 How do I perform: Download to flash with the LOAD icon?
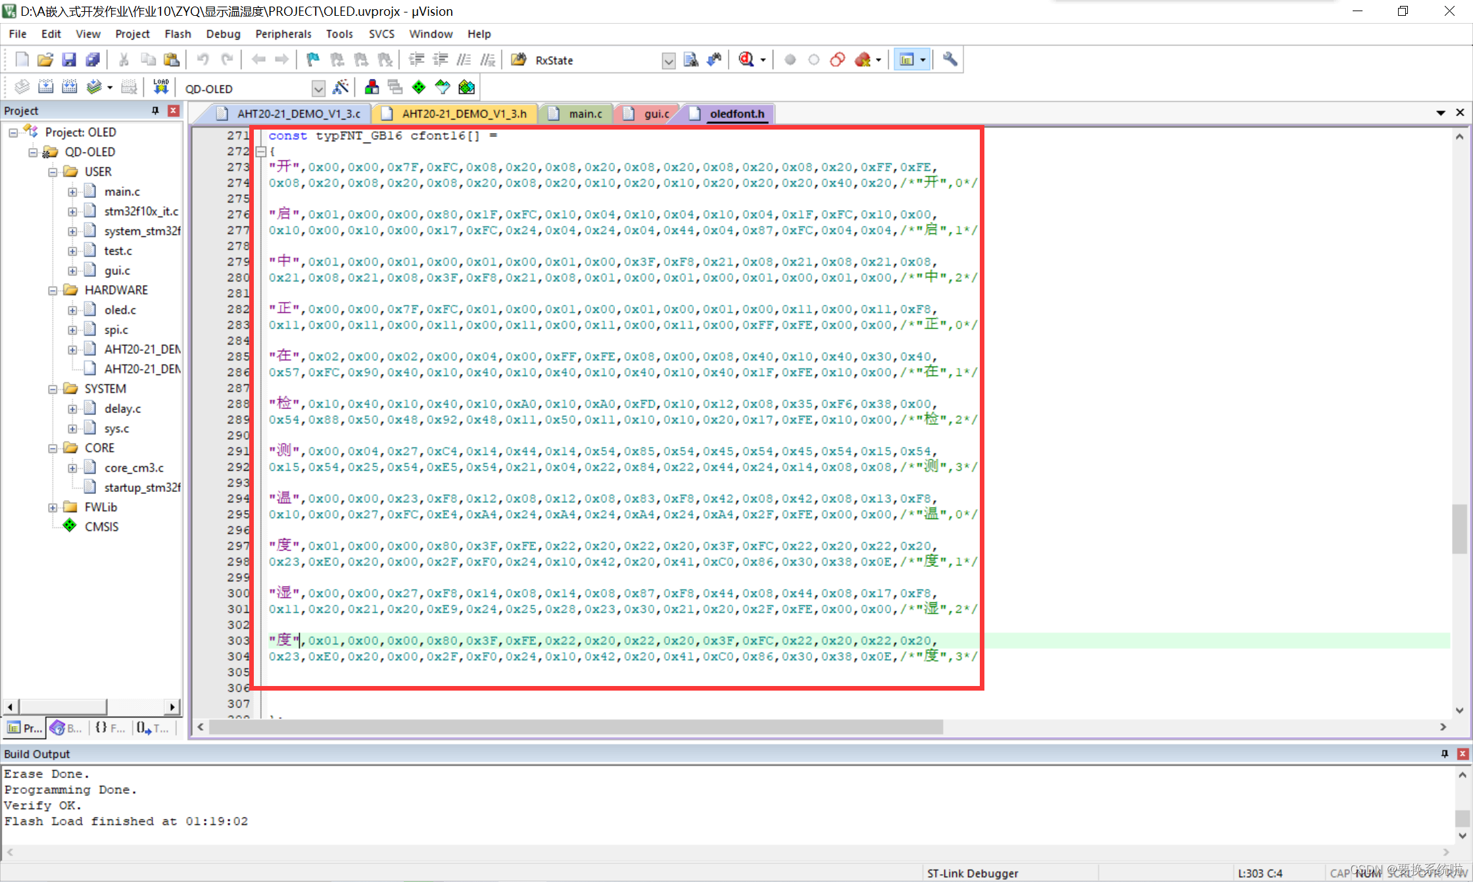(161, 87)
